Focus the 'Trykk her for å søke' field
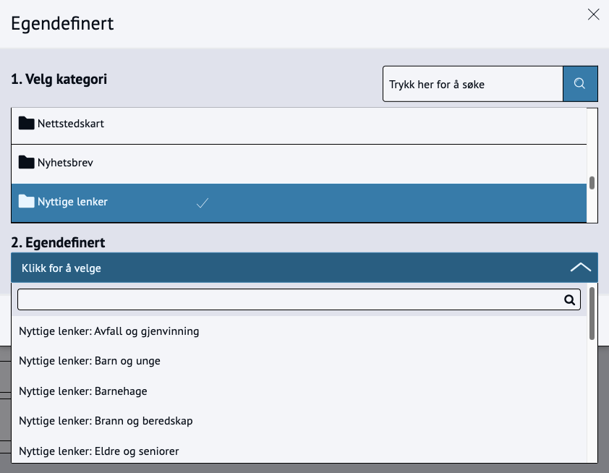Viewport: 609px width, 473px height. click(x=473, y=84)
